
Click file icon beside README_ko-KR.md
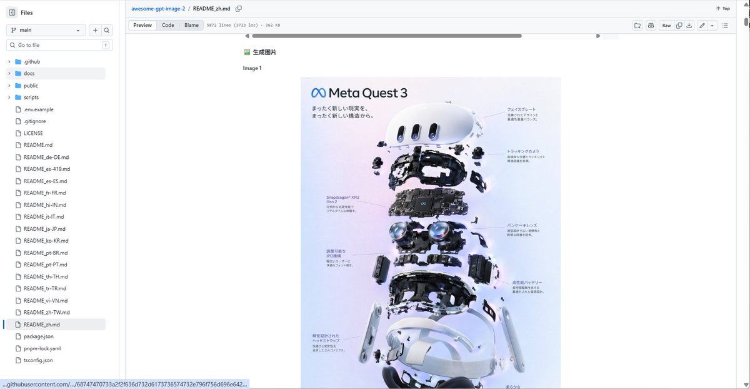18,241
